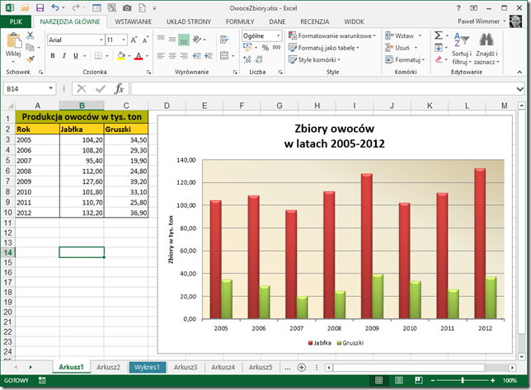Click the horizontal scrollbar at the bottom
The height and width of the screenshot is (390, 531).
(x=409, y=367)
